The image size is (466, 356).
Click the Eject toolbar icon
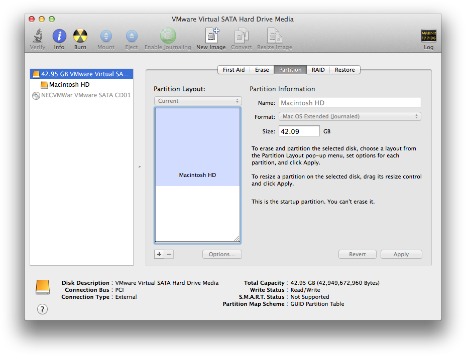[x=132, y=36]
